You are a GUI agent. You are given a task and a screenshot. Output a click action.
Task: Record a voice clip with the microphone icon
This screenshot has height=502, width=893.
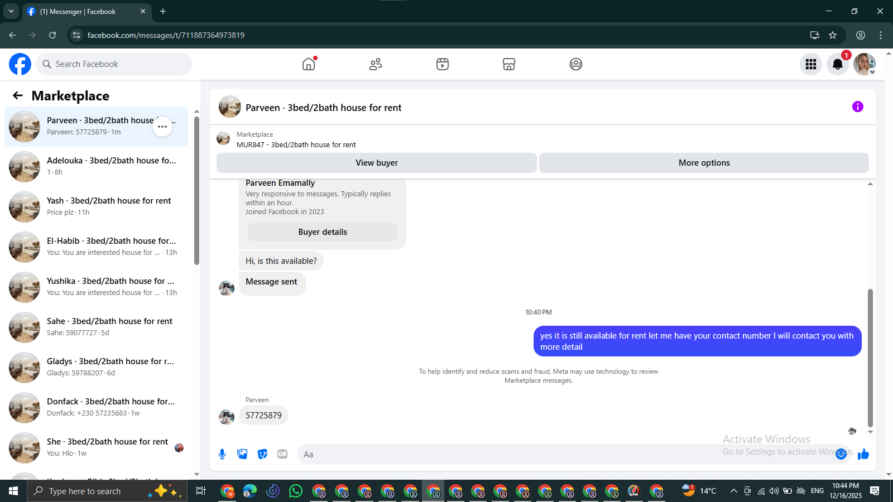[x=222, y=454]
